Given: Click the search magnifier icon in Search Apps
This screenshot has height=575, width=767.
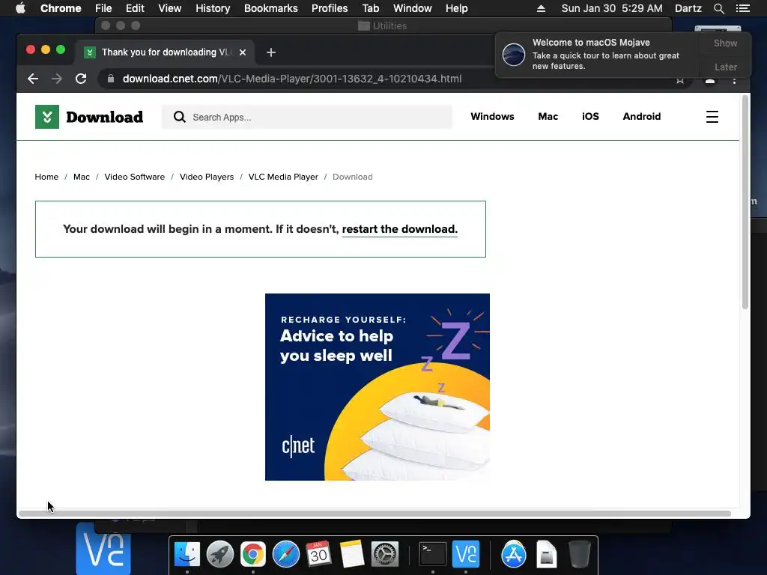Looking at the screenshot, I should tap(180, 117).
